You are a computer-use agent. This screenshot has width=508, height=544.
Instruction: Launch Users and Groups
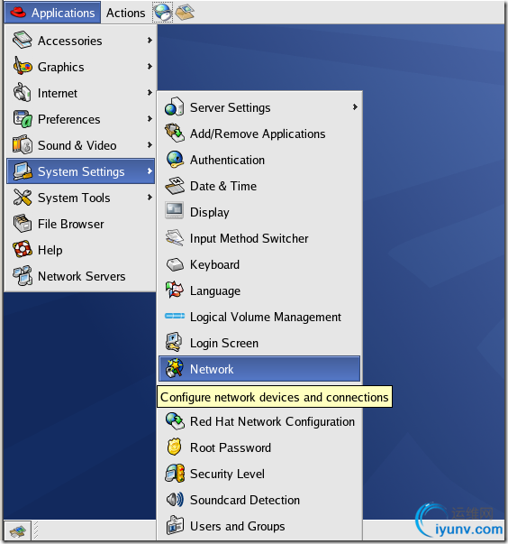coord(259,526)
